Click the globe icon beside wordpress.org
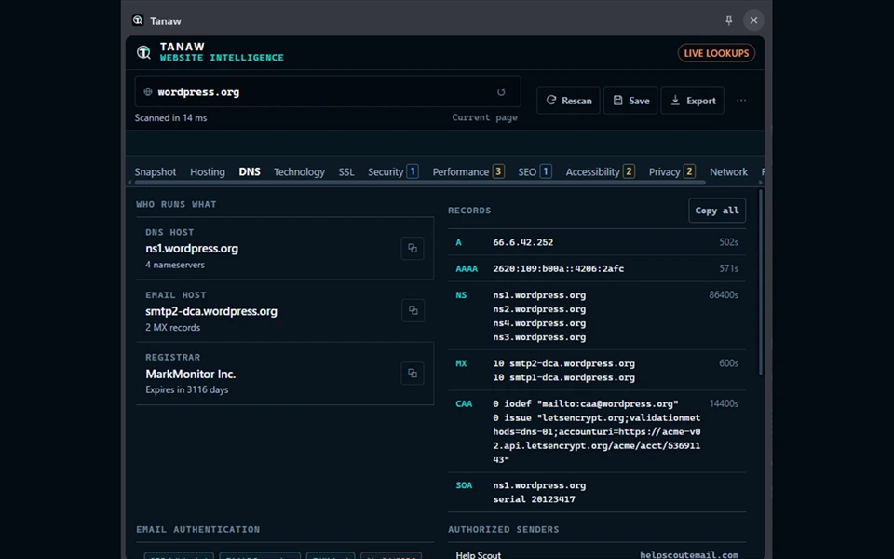The height and width of the screenshot is (559, 894). (x=148, y=92)
